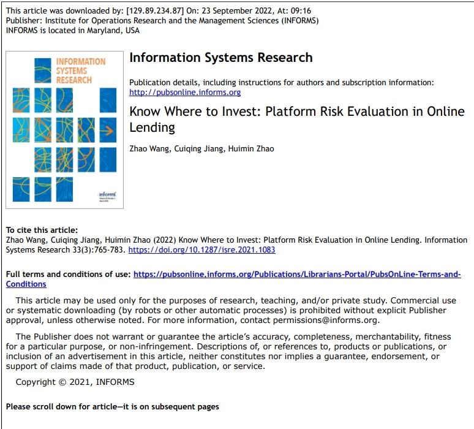The height and width of the screenshot is (429, 474).
Task: Click the 'Publication details, including instructions for authors' text
Action: coord(282,83)
